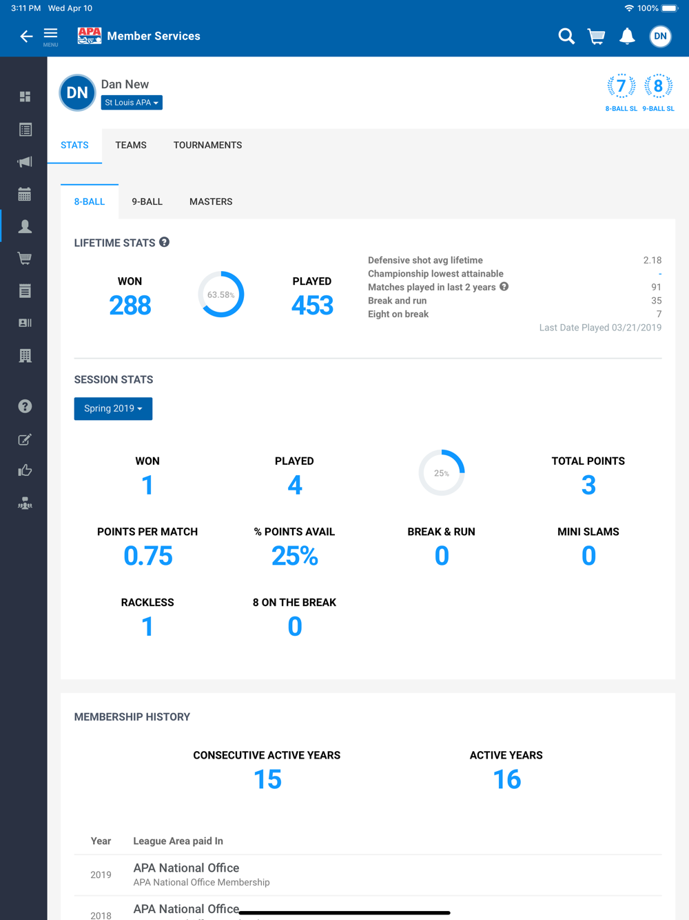Image resolution: width=689 pixels, height=920 pixels.
Task: Open the calendar icon in sidebar
Action: [25, 194]
